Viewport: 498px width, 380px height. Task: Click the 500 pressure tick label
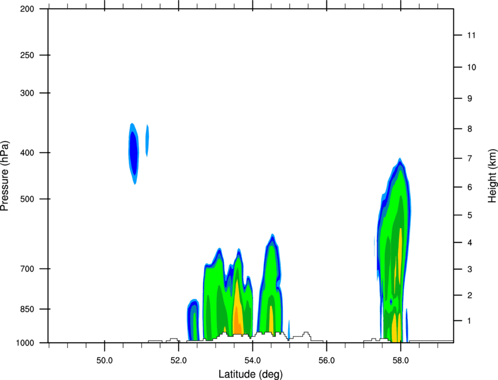(27, 199)
